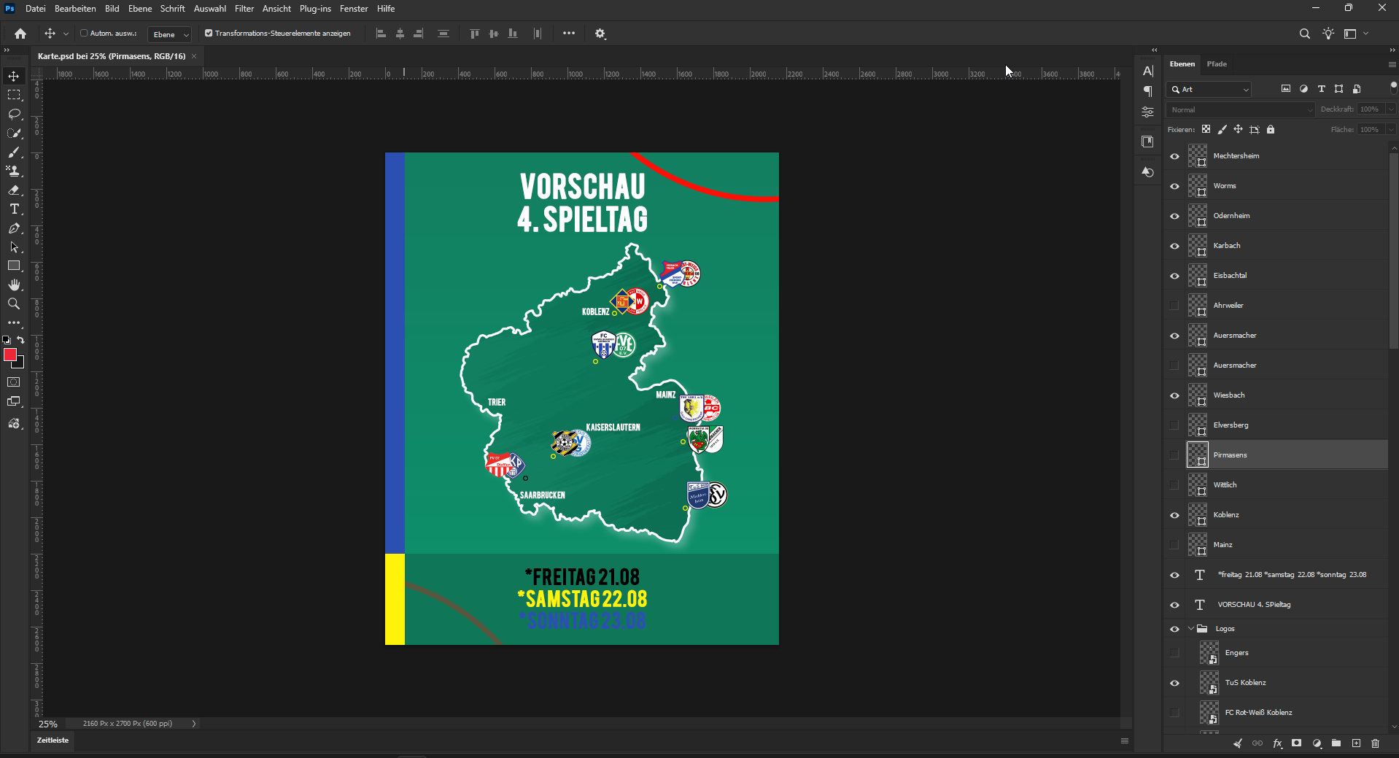
Task: Select the Zoom tool
Action: coord(14,303)
